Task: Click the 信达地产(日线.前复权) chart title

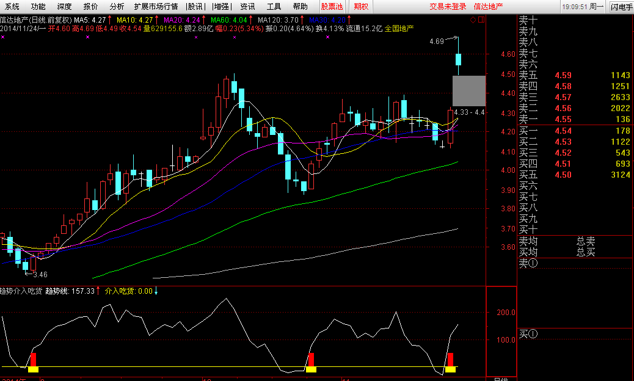Action: click(x=36, y=20)
